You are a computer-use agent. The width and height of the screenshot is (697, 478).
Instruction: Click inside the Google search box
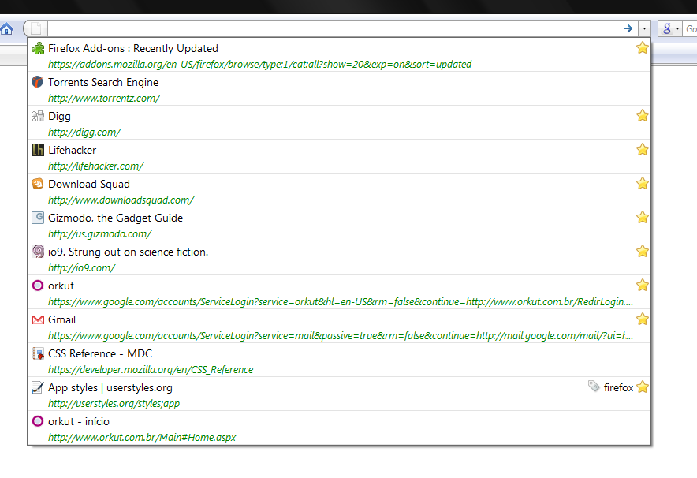click(x=691, y=29)
